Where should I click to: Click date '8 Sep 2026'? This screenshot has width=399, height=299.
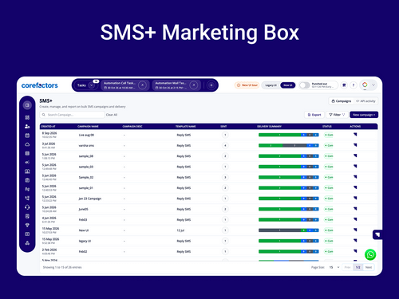click(49, 133)
